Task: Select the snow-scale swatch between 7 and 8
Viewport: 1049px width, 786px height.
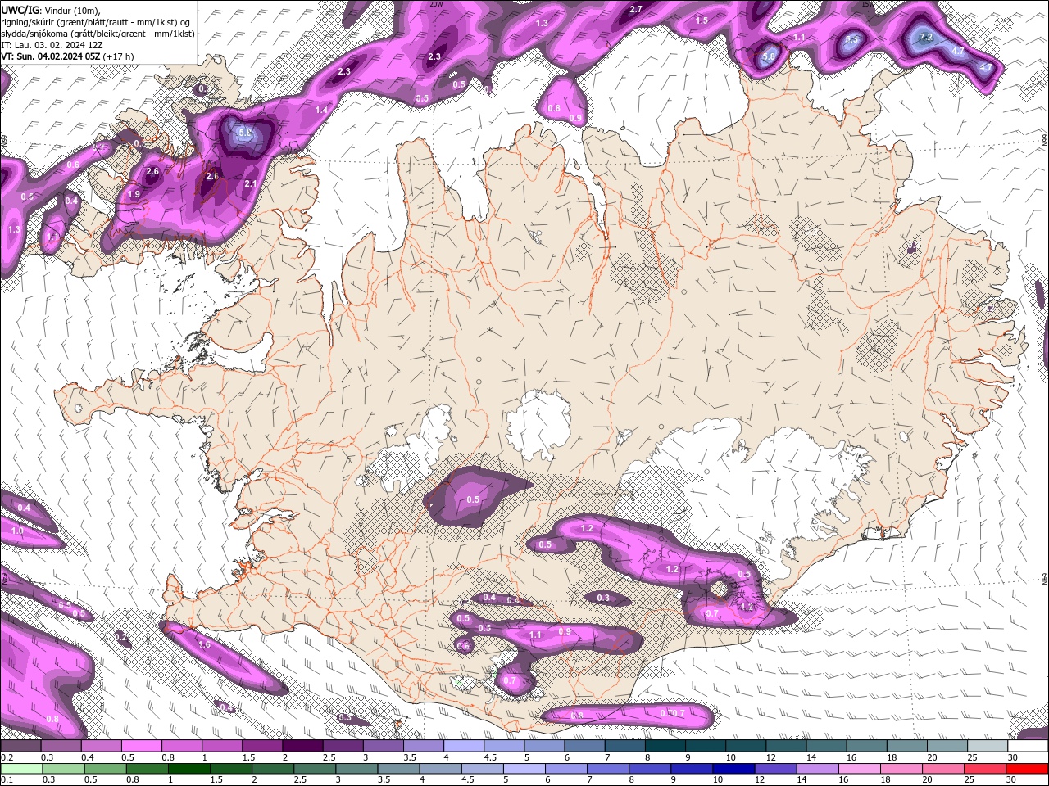Action: 624,746
